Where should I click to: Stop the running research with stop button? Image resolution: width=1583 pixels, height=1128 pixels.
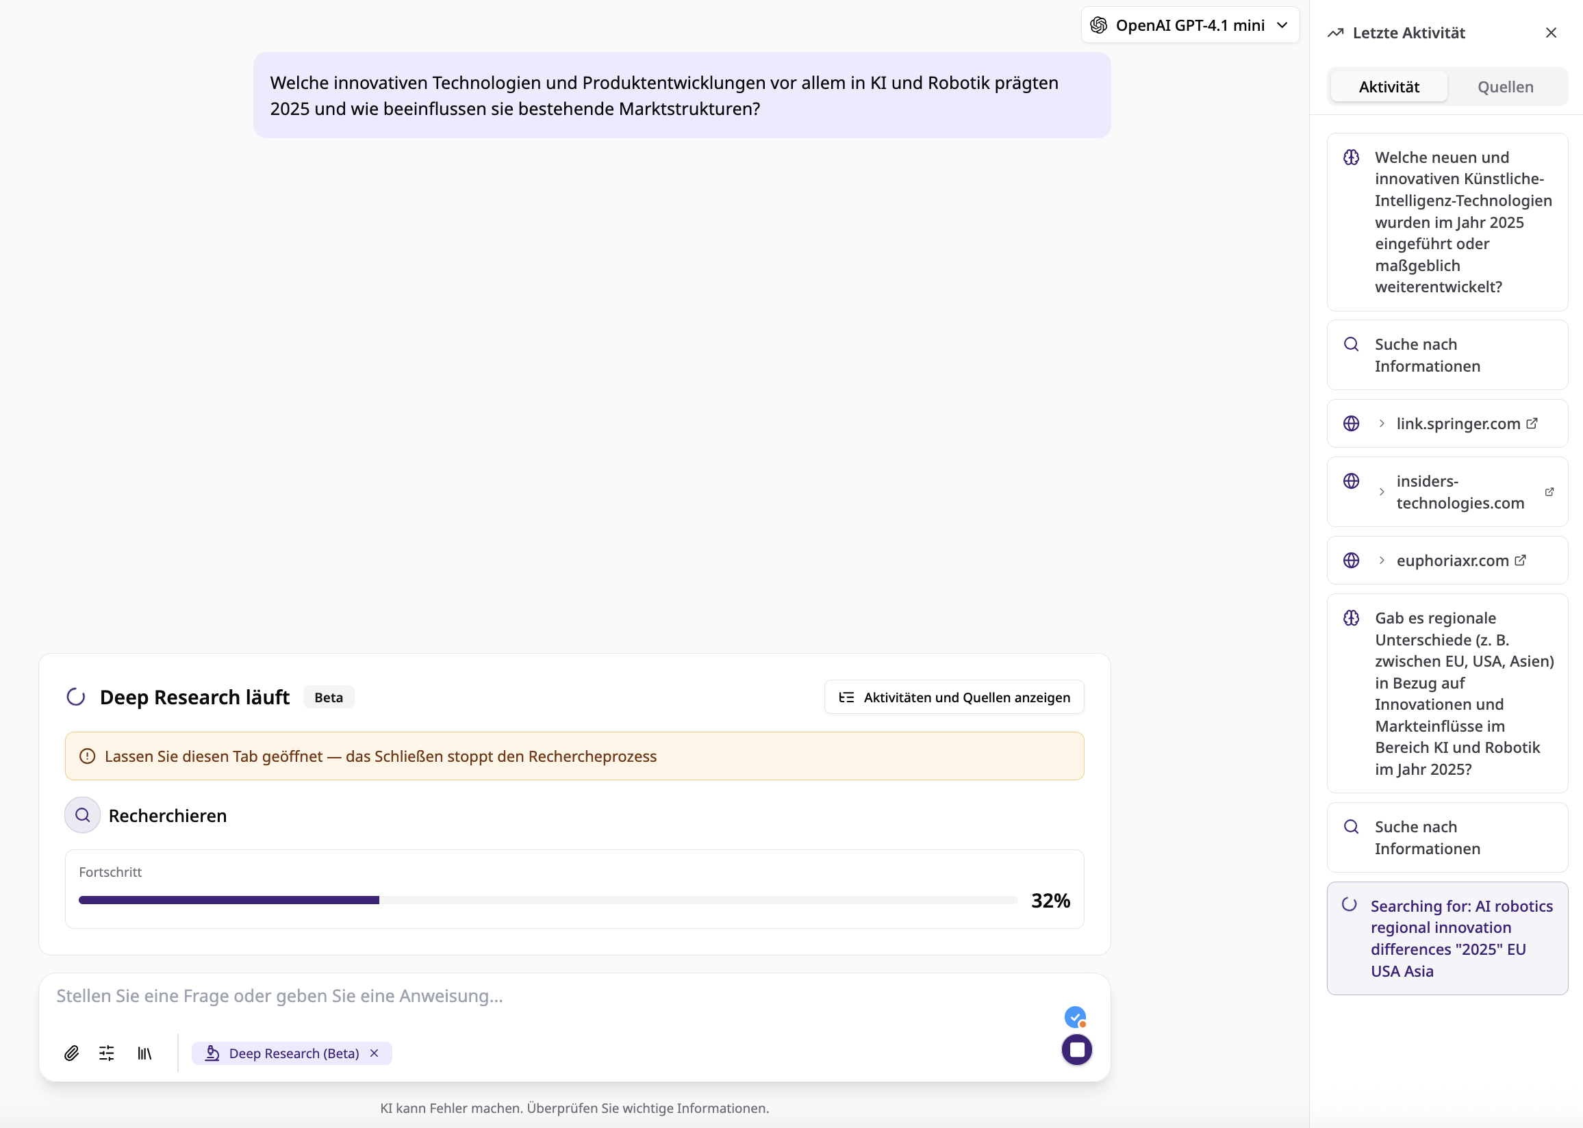point(1076,1049)
